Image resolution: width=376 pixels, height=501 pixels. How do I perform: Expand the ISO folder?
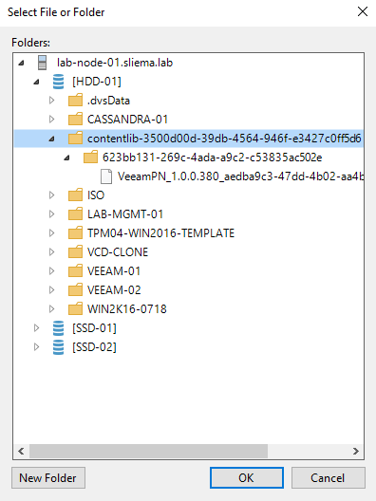[x=52, y=195]
